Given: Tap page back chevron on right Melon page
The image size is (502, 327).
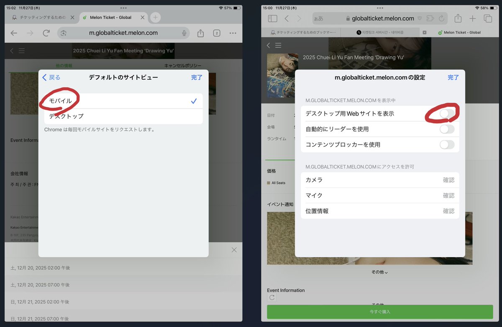Looking at the screenshot, I should pyautogui.click(x=268, y=45).
